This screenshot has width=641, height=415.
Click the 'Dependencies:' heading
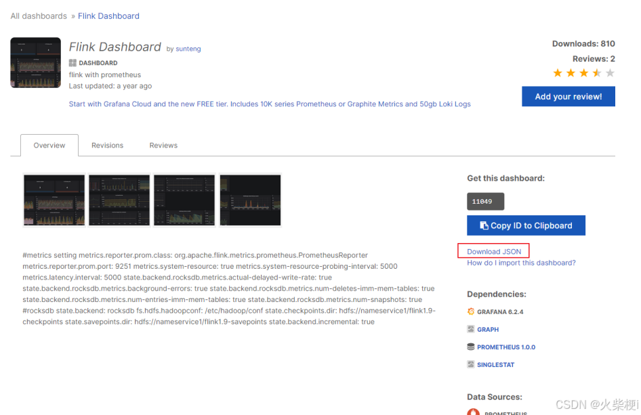coord(496,294)
